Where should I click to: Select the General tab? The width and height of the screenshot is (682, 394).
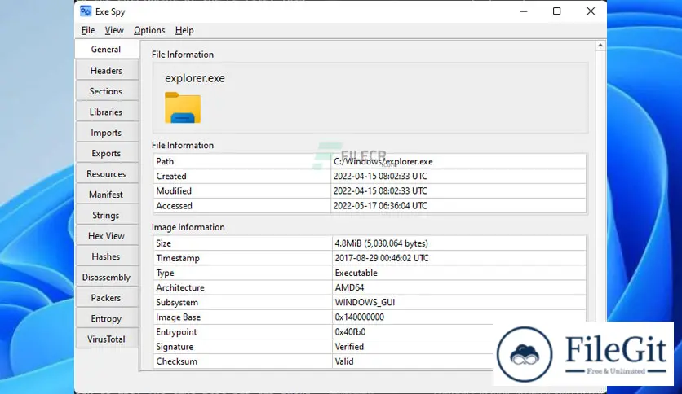[107, 50]
